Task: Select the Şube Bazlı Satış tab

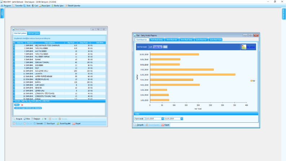Action: click(216, 40)
